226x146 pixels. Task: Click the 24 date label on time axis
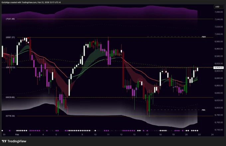212,135
